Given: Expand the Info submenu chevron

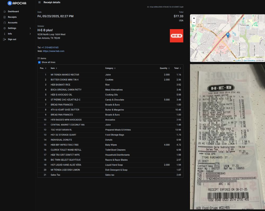Looking at the screenshot, I should pyautogui.click(x=30, y=34).
